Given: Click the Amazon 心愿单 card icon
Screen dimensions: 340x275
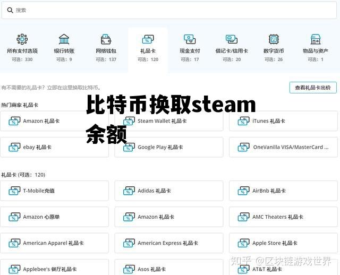Looking at the screenshot, I should click(x=14, y=217).
